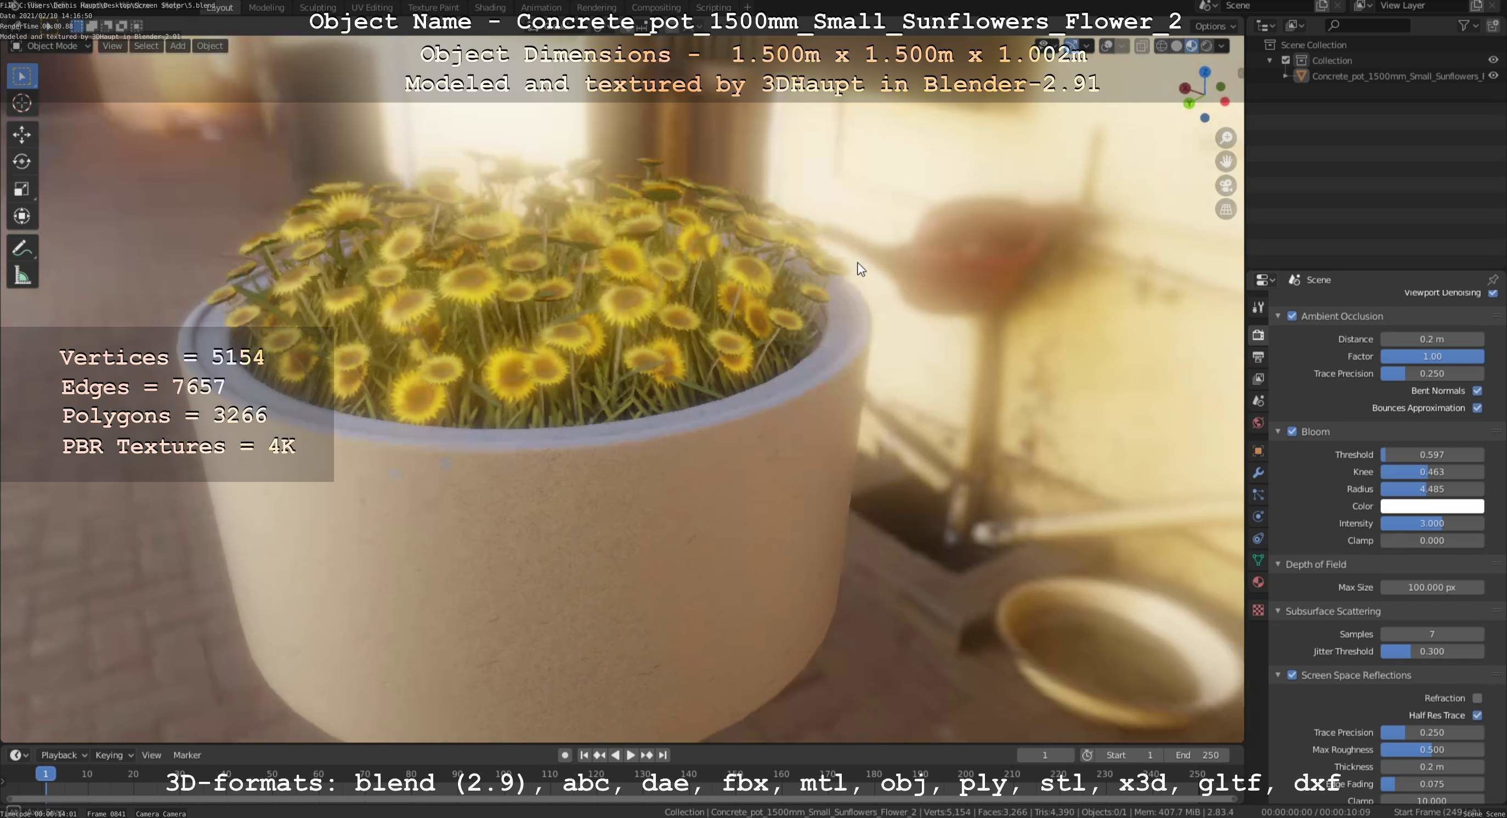Screen dimensions: 1507x818
Task: Switch perspective/orthographic grid icon
Action: (x=1226, y=209)
